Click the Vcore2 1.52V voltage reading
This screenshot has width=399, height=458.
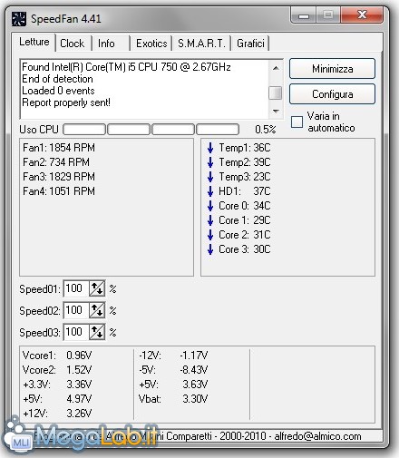pos(57,370)
